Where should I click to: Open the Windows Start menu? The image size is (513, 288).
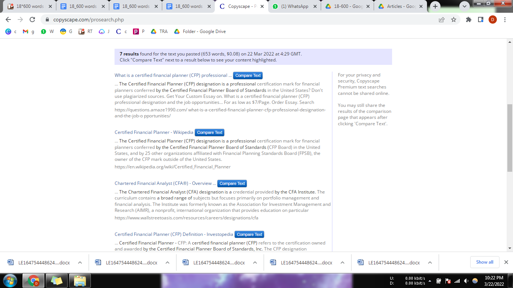[x=10, y=280]
